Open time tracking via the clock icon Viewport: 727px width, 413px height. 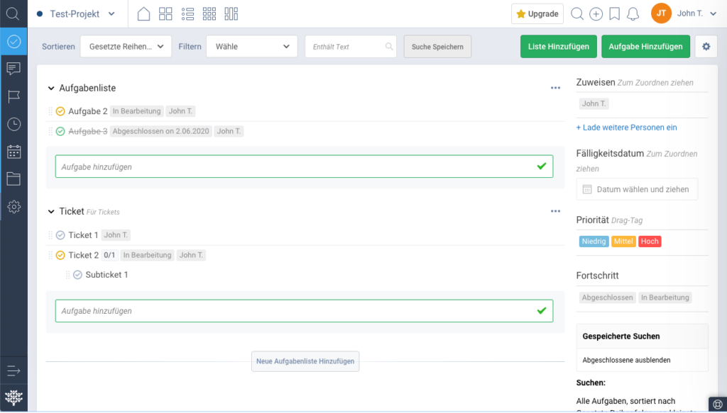pyautogui.click(x=13, y=123)
